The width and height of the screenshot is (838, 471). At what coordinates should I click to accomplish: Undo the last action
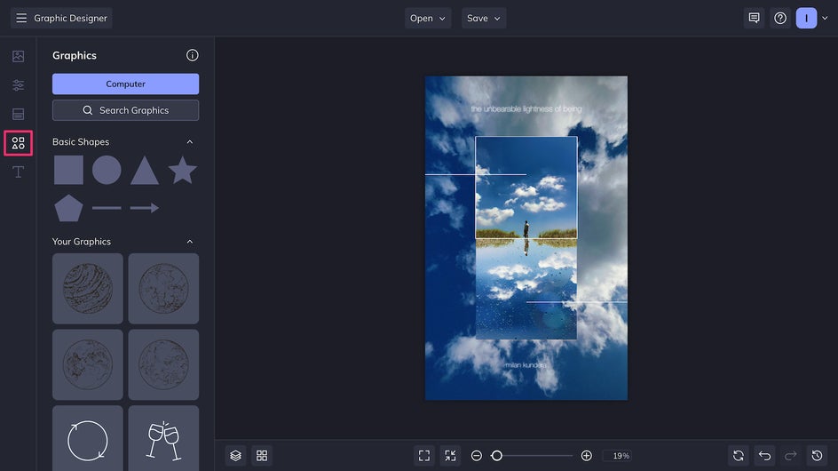click(x=765, y=456)
